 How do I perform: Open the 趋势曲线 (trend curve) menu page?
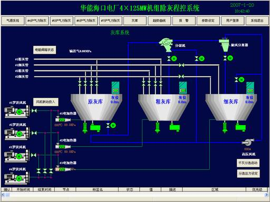point(159,21)
